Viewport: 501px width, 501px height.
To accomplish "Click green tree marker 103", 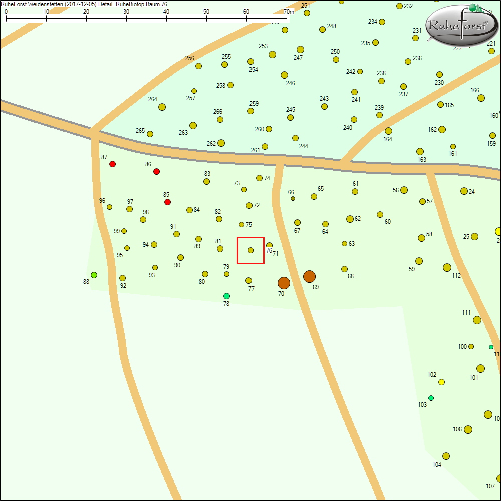I will pyautogui.click(x=431, y=398).
